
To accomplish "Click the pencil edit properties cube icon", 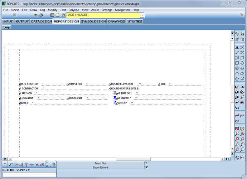I will 237,87.
